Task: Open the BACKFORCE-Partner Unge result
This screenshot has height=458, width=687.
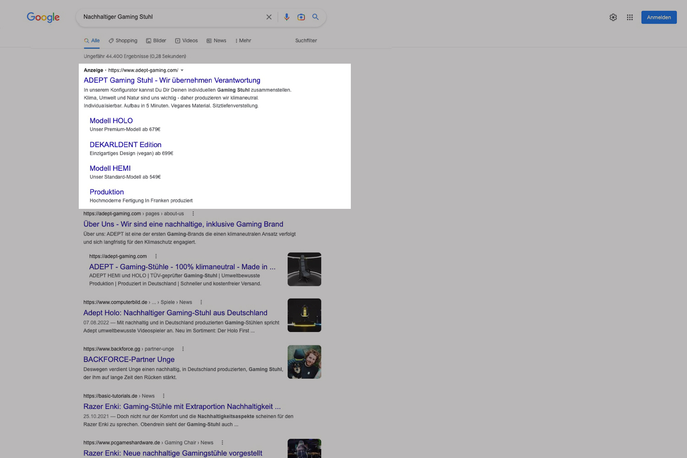Action: (x=129, y=360)
